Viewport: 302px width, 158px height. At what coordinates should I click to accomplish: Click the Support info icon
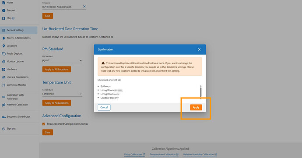coord(4,11)
